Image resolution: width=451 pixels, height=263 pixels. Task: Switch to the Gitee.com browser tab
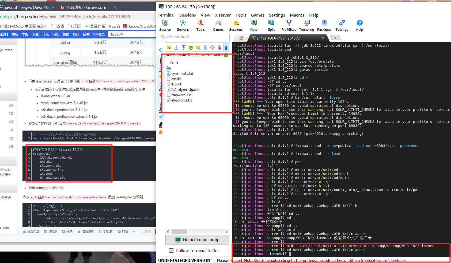86,7
